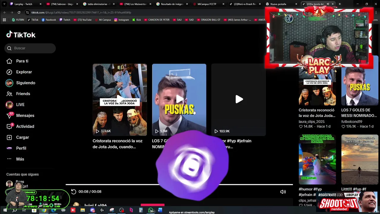Open the LIVE section
The height and width of the screenshot is (214, 380).
pyautogui.click(x=15, y=105)
